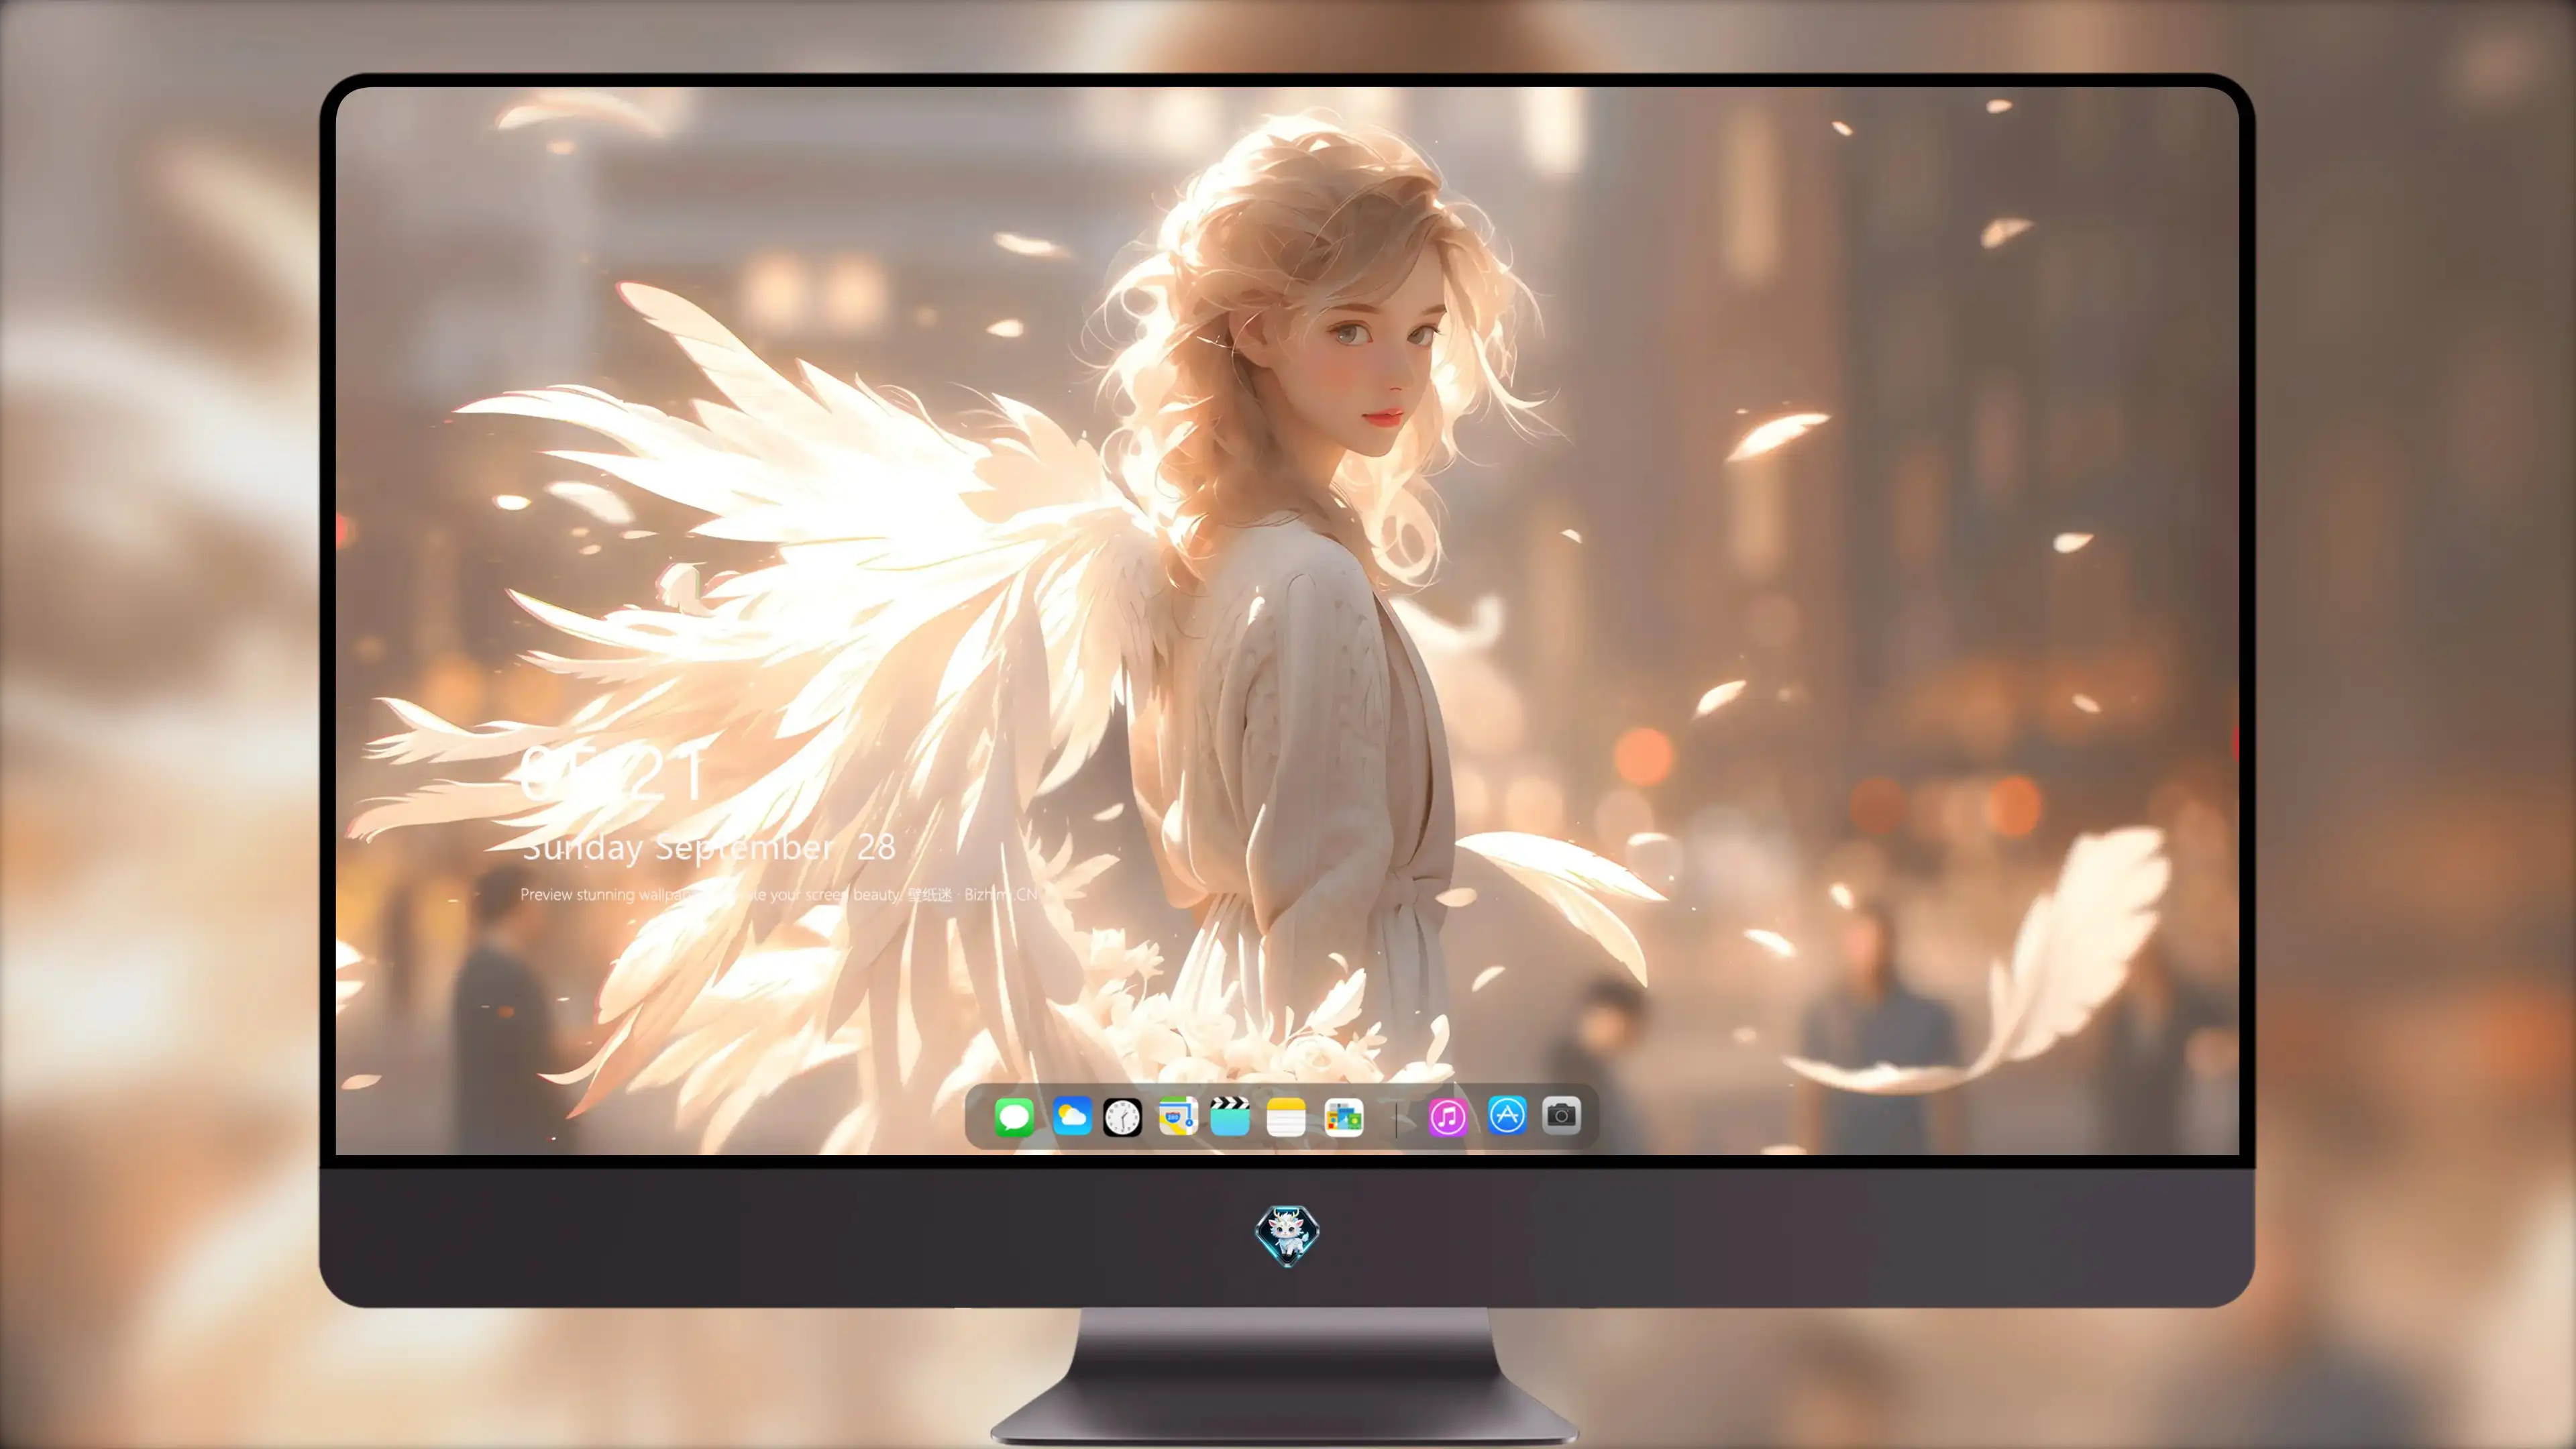This screenshot has width=2576, height=1449.
Task: Open the Camera app in the dock
Action: tap(1561, 1115)
